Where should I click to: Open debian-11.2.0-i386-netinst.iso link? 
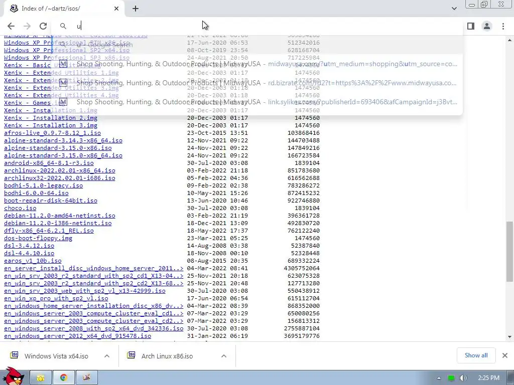[58, 223]
